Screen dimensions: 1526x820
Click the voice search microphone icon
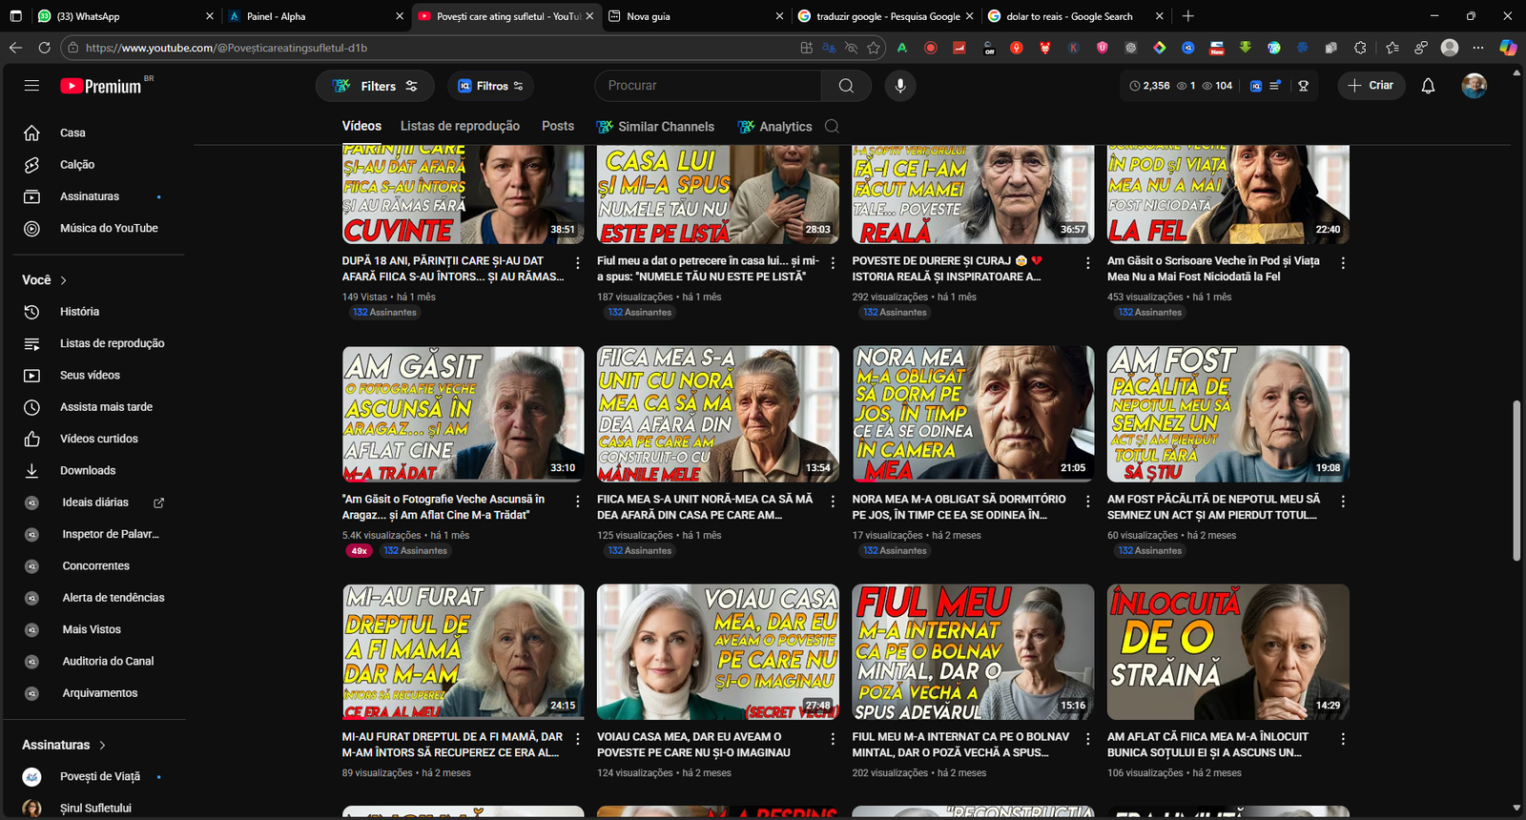[899, 86]
